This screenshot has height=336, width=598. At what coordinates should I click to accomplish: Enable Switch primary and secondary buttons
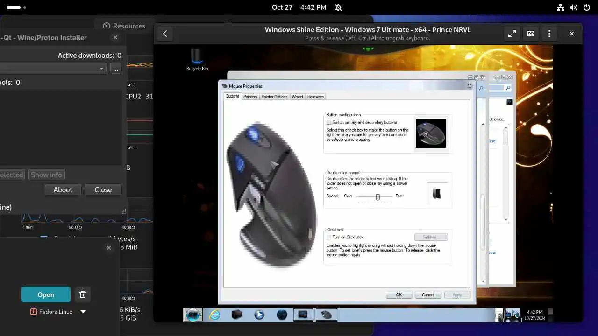pos(329,122)
